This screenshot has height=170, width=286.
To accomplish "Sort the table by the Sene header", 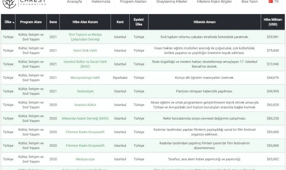I will (x=53, y=22).
